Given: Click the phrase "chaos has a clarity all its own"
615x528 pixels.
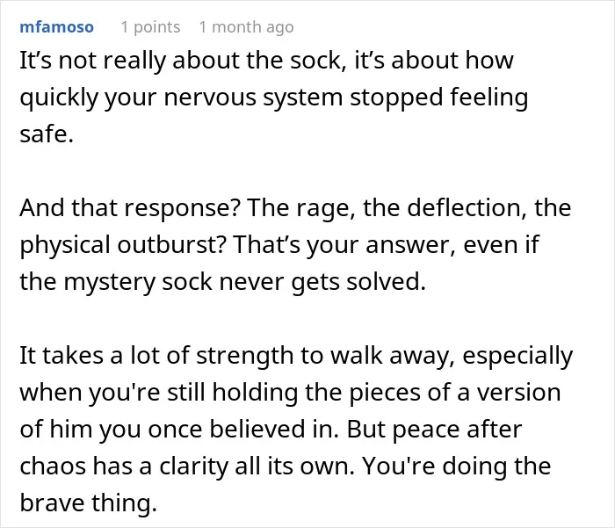Looking at the screenshot, I should (x=186, y=466).
